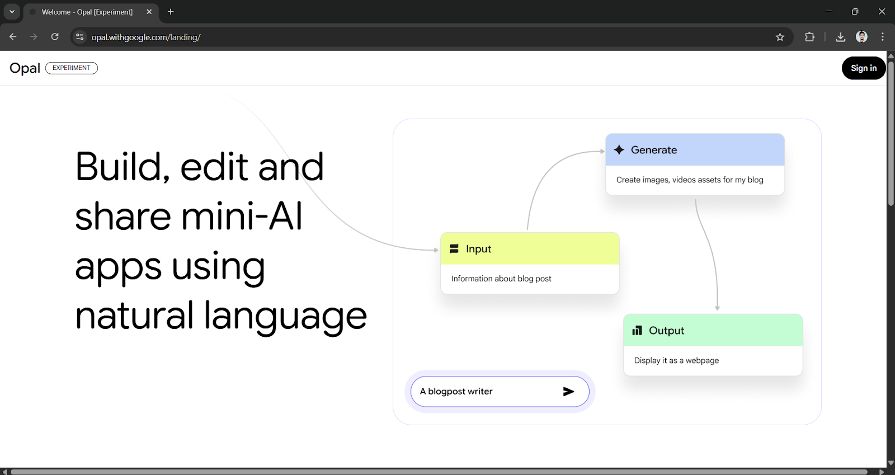895x475 pixels.
Task: Click 'Create images, videos assets for my blog'
Action: point(690,180)
